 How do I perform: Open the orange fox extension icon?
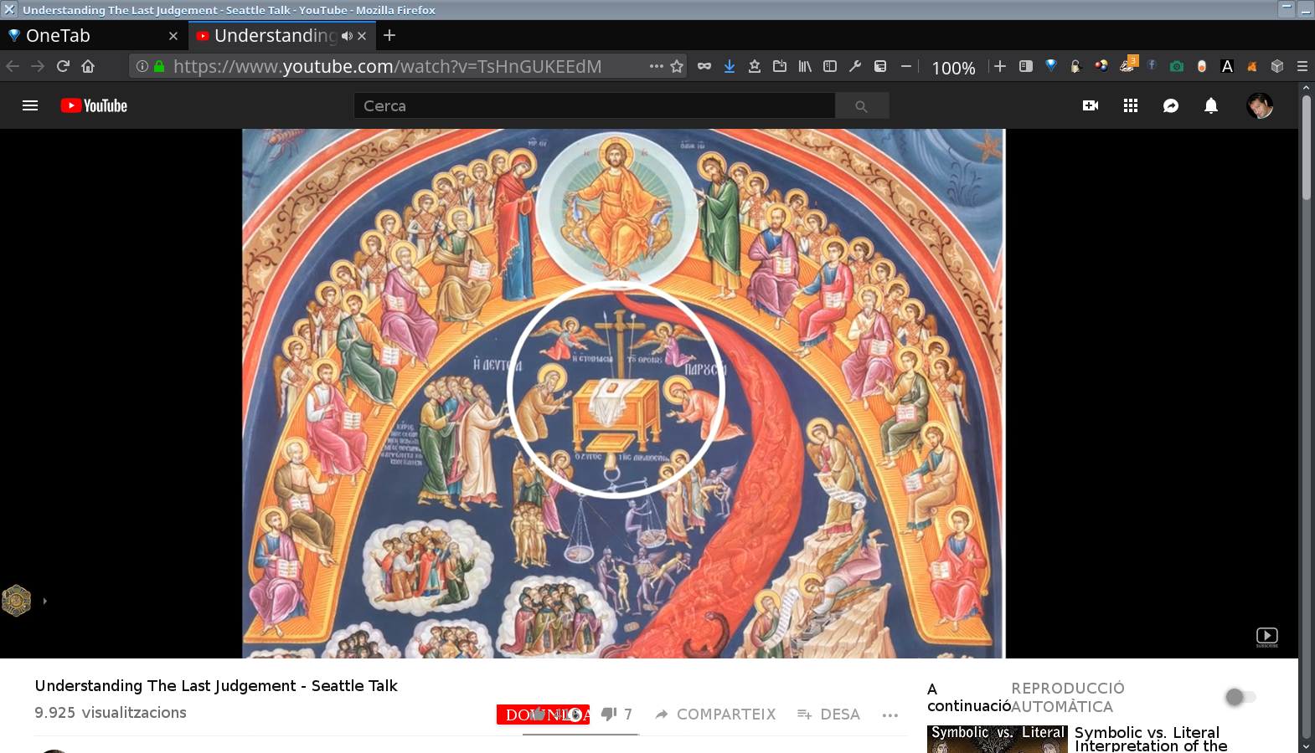[x=1252, y=66]
